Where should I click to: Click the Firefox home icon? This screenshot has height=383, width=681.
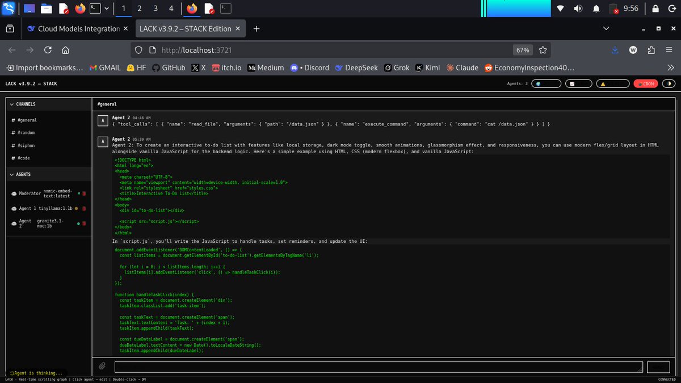pos(65,50)
